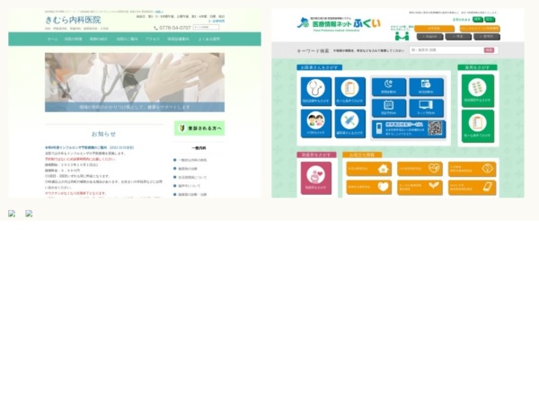The width and height of the screenshot is (539, 404).
Task: Click the clinic site search box near phone number
Action: click(x=206, y=27)
